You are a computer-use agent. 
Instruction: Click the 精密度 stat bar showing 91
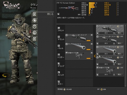tap(92, 7)
